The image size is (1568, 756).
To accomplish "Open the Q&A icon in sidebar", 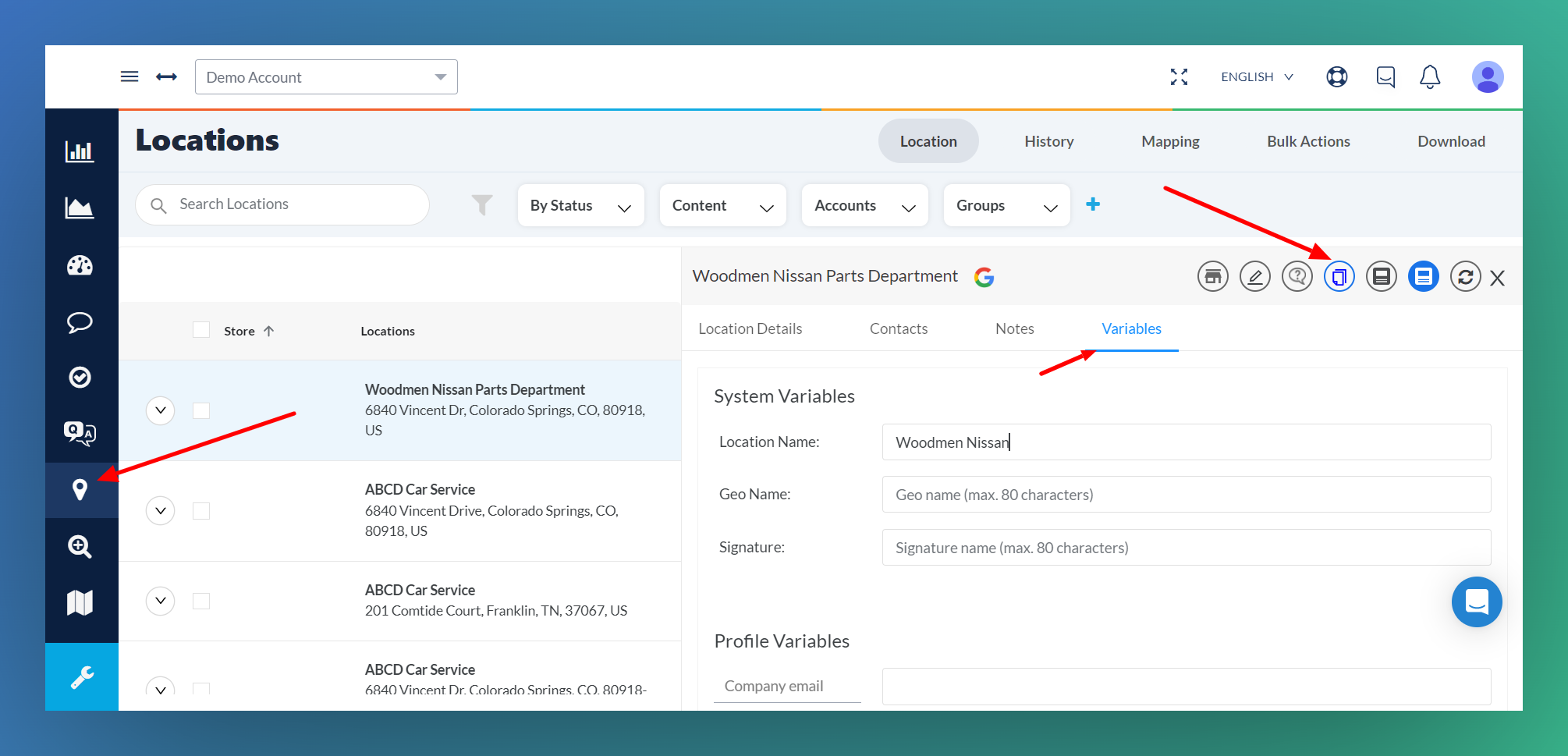I will (x=80, y=433).
